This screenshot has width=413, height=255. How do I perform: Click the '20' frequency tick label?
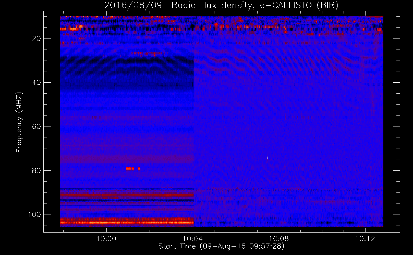click(x=37, y=39)
